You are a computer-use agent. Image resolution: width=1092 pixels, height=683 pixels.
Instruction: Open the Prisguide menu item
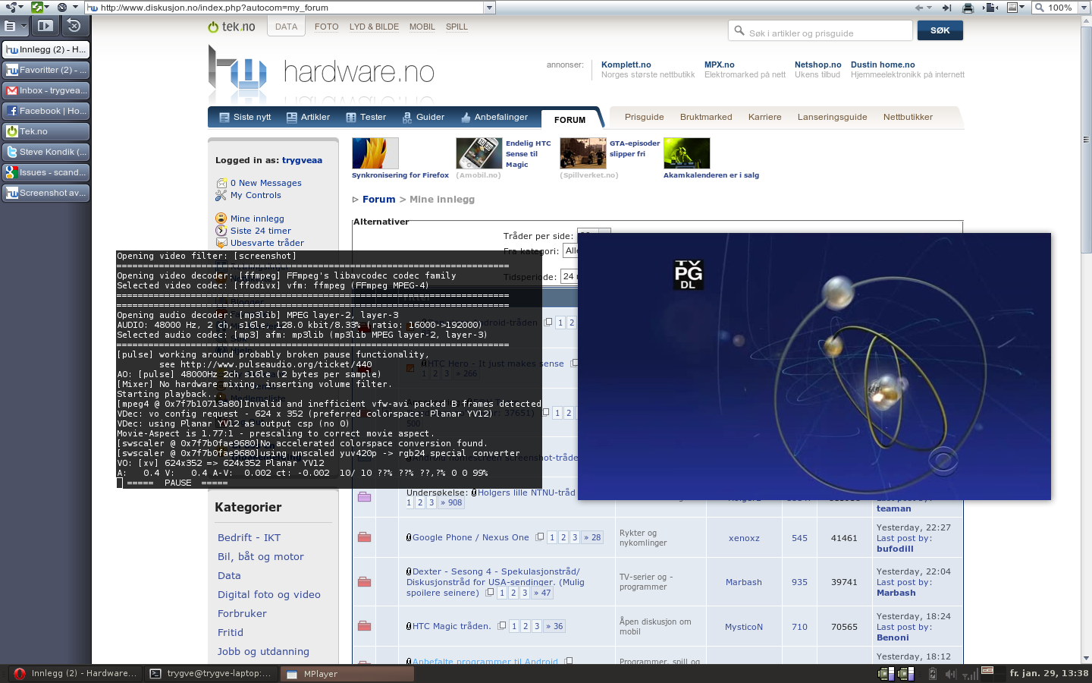(x=644, y=117)
